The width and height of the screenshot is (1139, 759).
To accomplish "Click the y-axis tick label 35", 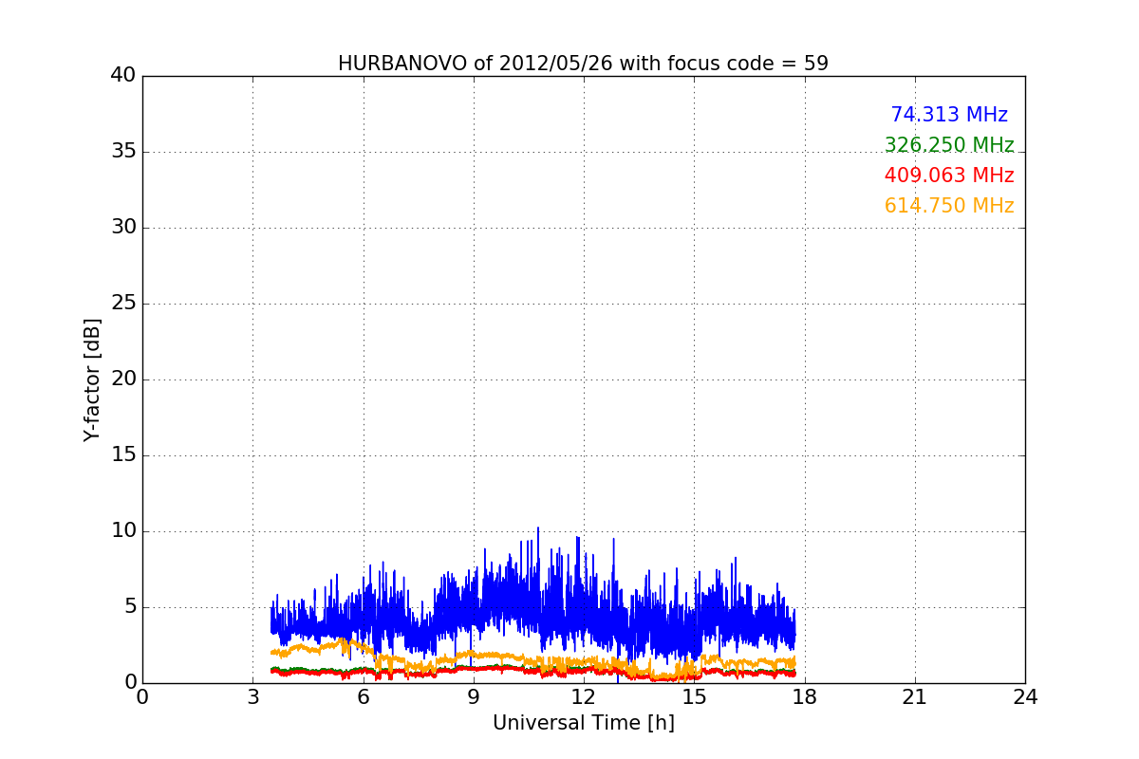I will (122, 152).
